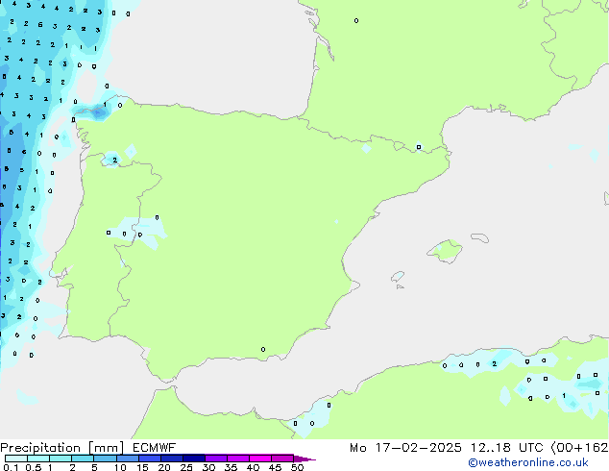The image size is (609, 471).
Task: Click the 40–45 mm magenta legend swatch
Action: tap(260, 459)
